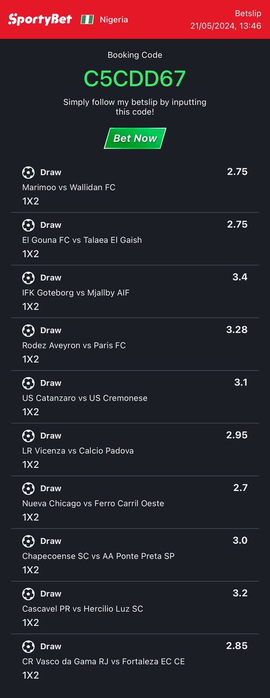Click the Nigeria flag icon
The height and width of the screenshot is (698, 270).
pyautogui.click(x=87, y=19)
